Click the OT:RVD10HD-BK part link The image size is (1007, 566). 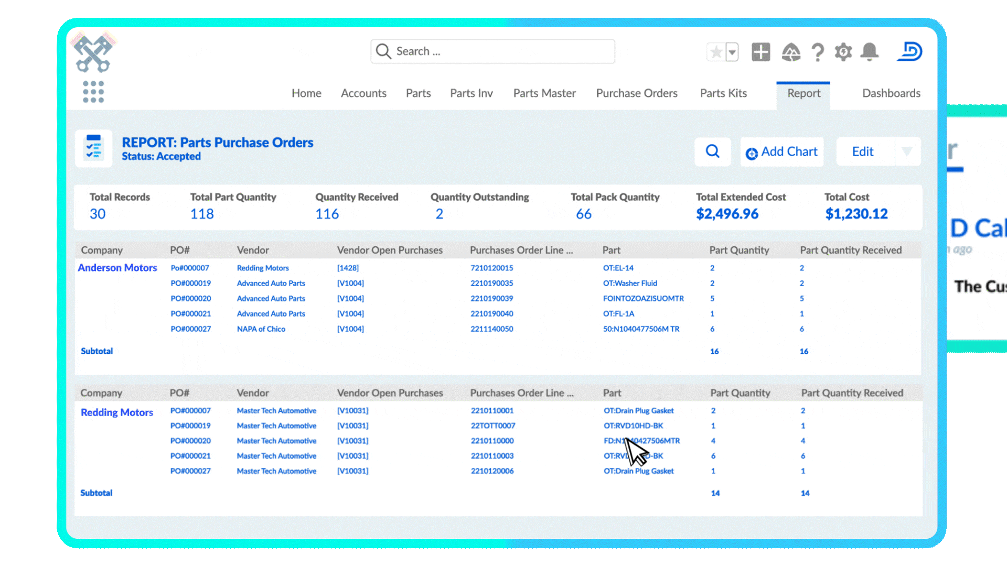(x=633, y=426)
